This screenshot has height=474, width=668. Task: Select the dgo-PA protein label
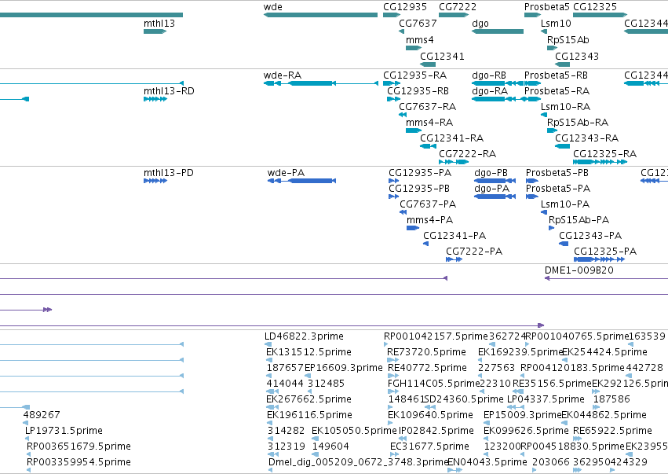point(491,189)
